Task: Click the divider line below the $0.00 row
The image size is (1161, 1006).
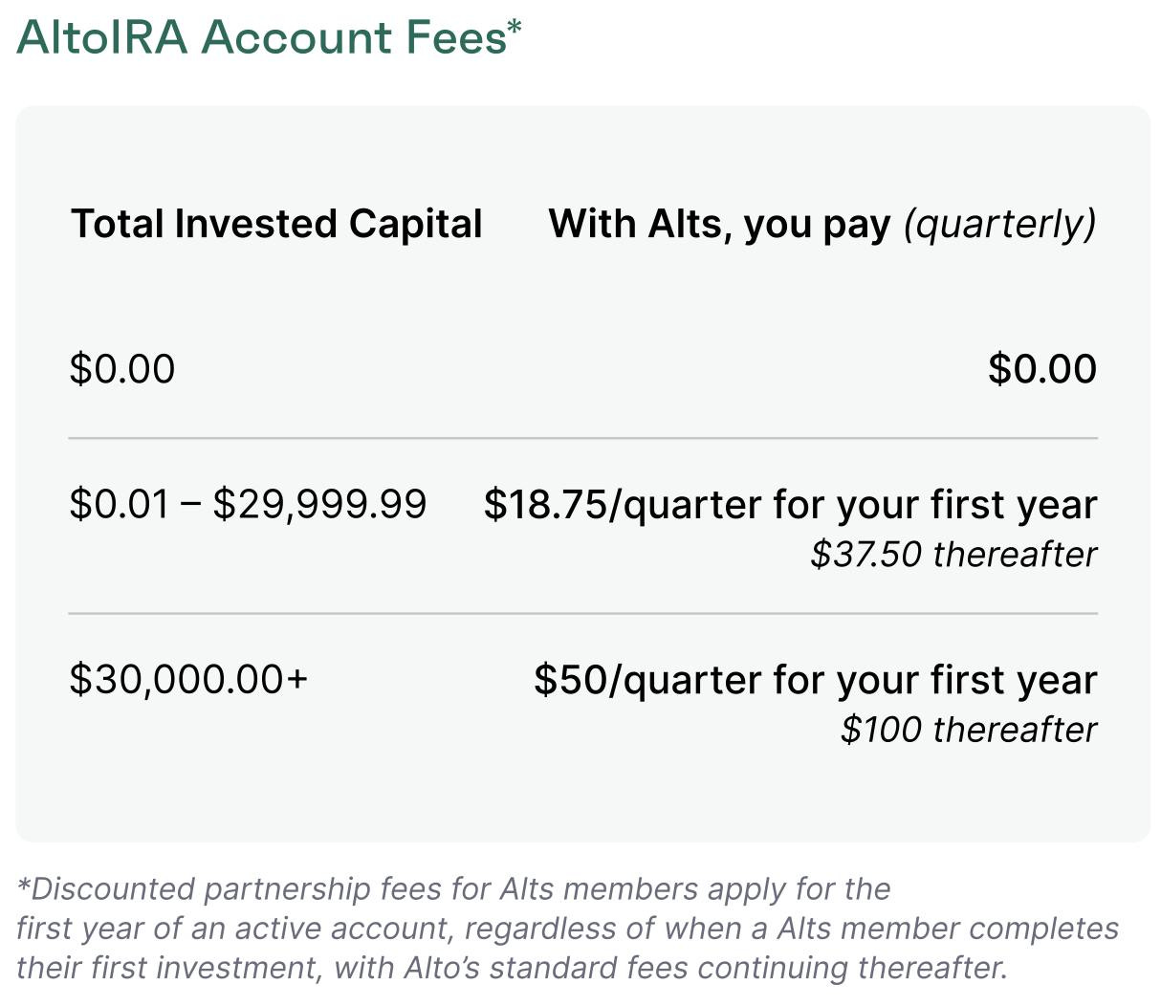Action: 582,438
